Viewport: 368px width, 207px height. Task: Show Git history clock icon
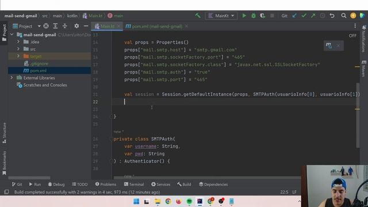click(x=323, y=16)
